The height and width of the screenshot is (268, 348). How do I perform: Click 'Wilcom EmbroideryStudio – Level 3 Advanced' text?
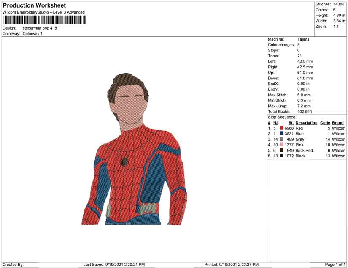pyautogui.click(x=44, y=12)
